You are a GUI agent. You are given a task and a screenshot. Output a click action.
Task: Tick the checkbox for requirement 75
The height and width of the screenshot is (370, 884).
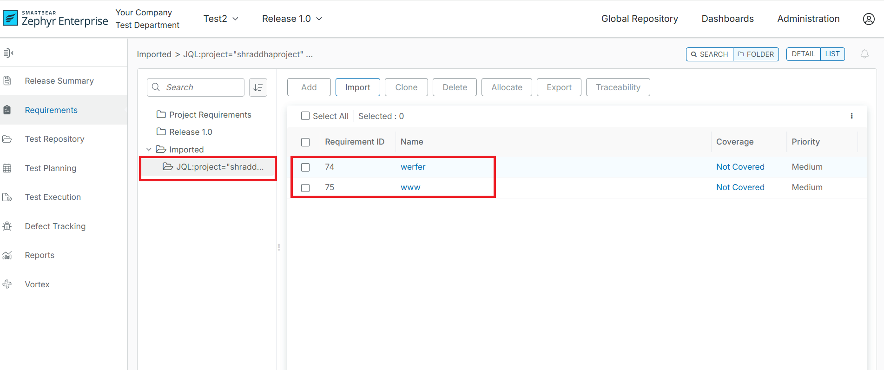(305, 188)
